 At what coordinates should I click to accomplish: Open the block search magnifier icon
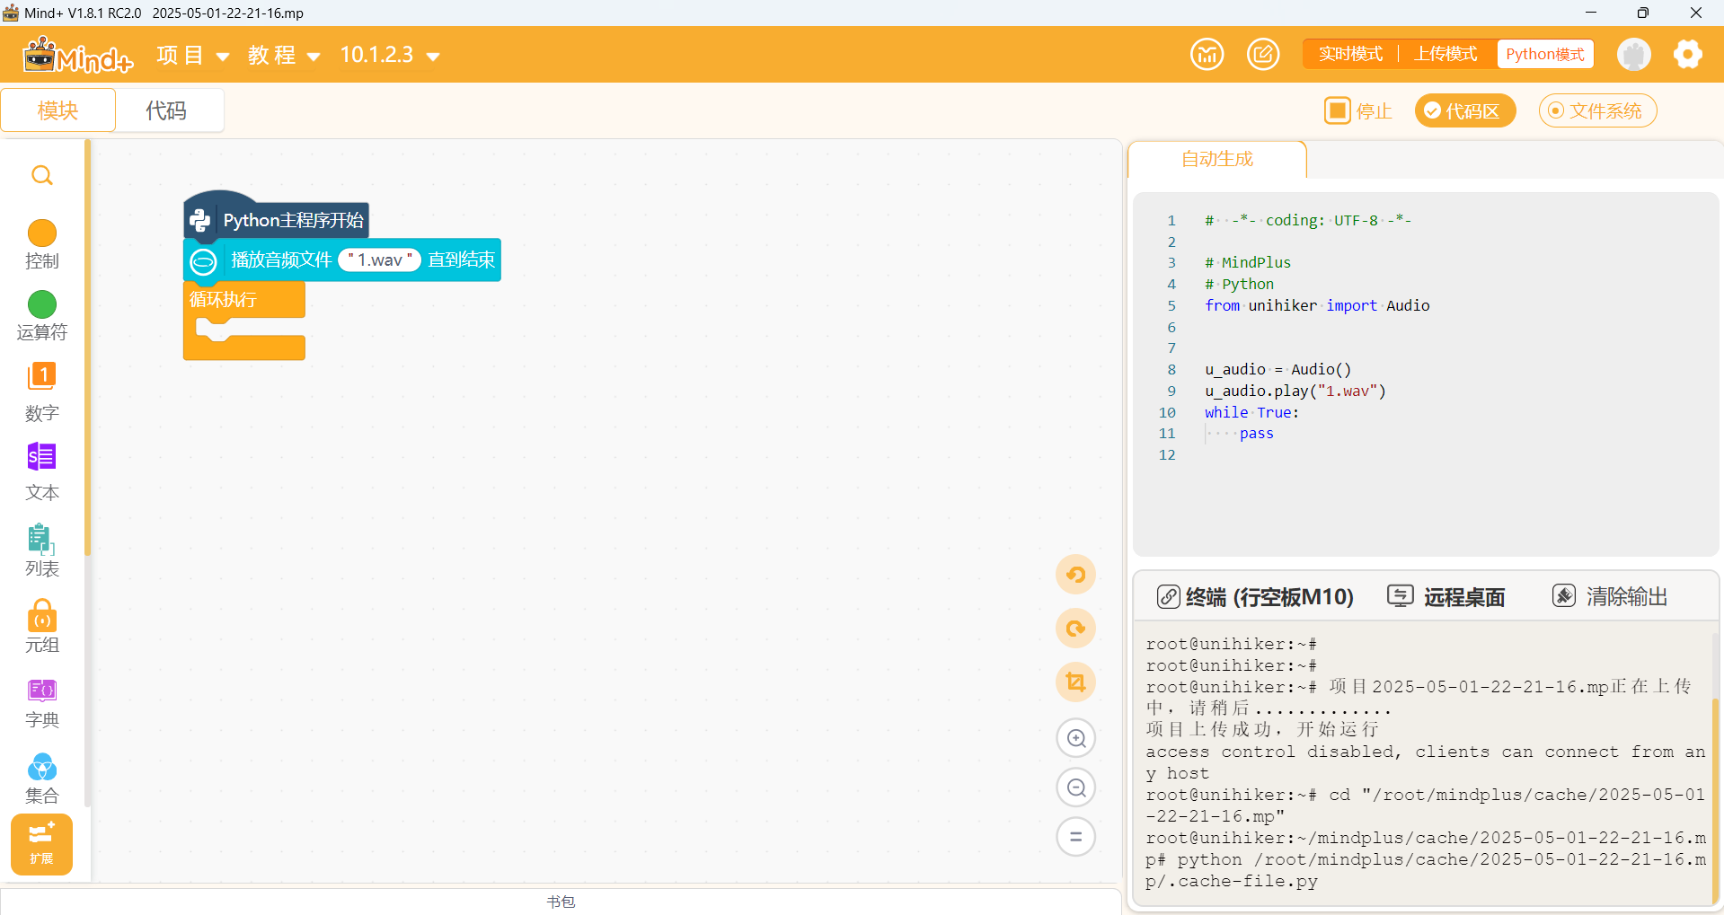[42, 176]
